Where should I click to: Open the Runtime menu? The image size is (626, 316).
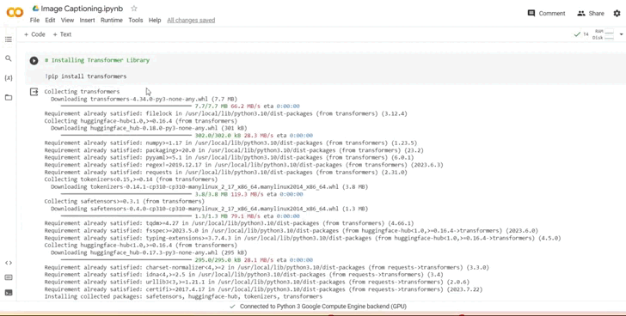tap(112, 21)
